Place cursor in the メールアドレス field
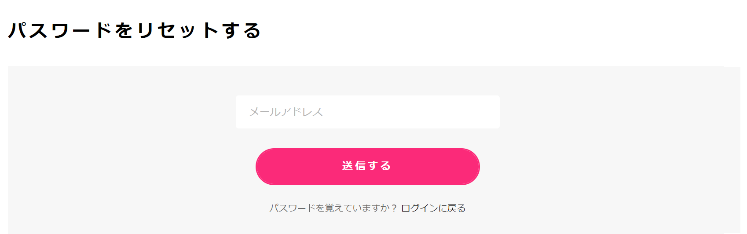Viewport: 747px width, 234px height. tap(367, 112)
